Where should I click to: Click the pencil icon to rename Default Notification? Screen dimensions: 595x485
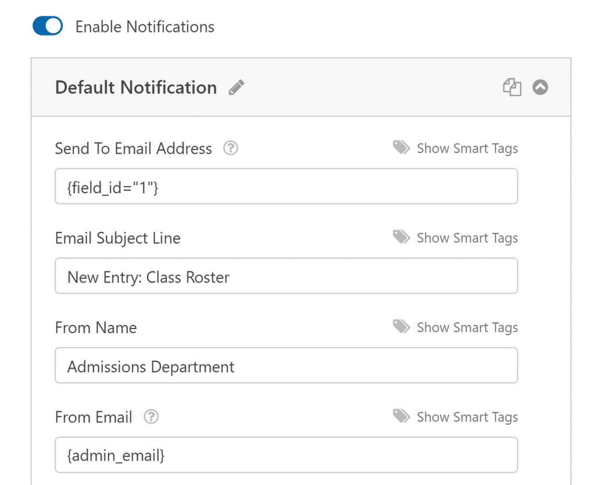(236, 87)
